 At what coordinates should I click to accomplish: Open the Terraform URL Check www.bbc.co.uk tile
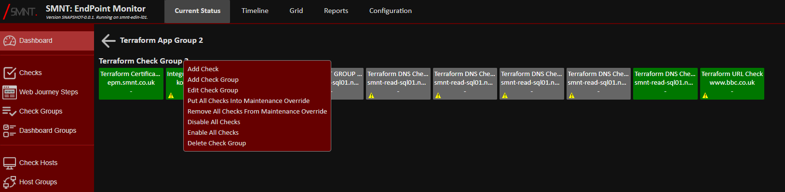732,84
